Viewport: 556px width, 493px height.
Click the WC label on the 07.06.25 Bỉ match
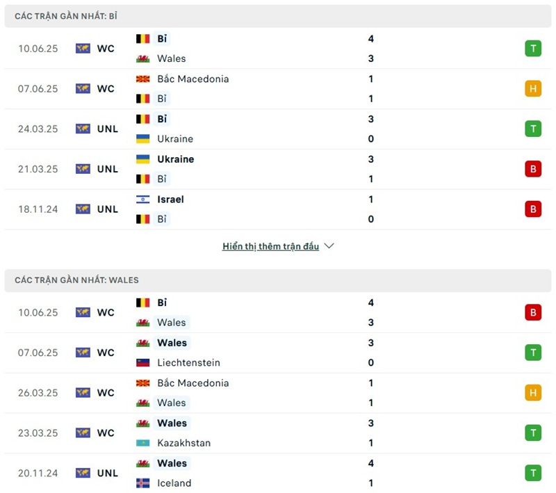pos(106,89)
